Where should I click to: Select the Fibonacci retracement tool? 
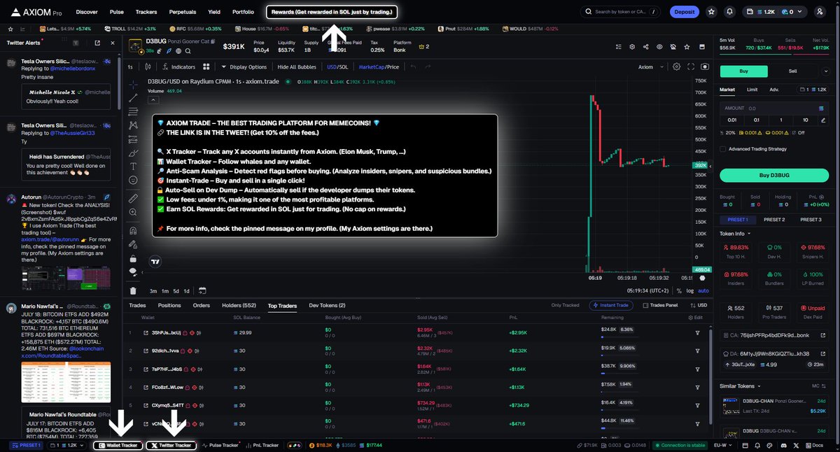click(133, 111)
